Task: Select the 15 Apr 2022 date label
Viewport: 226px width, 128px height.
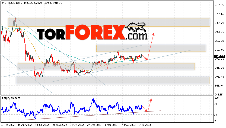Action: tap(25, 125)
